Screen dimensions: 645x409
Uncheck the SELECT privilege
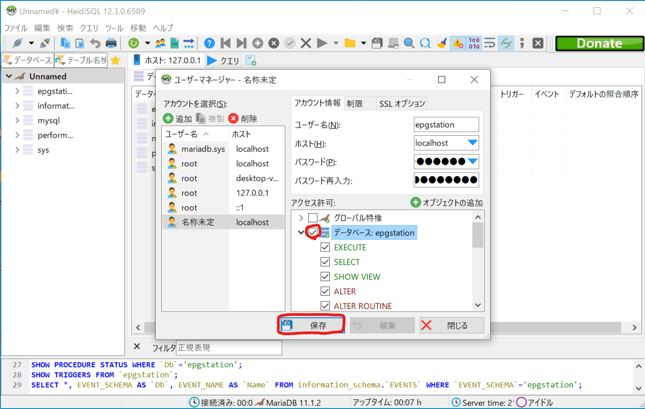click(x=325, y=262)
